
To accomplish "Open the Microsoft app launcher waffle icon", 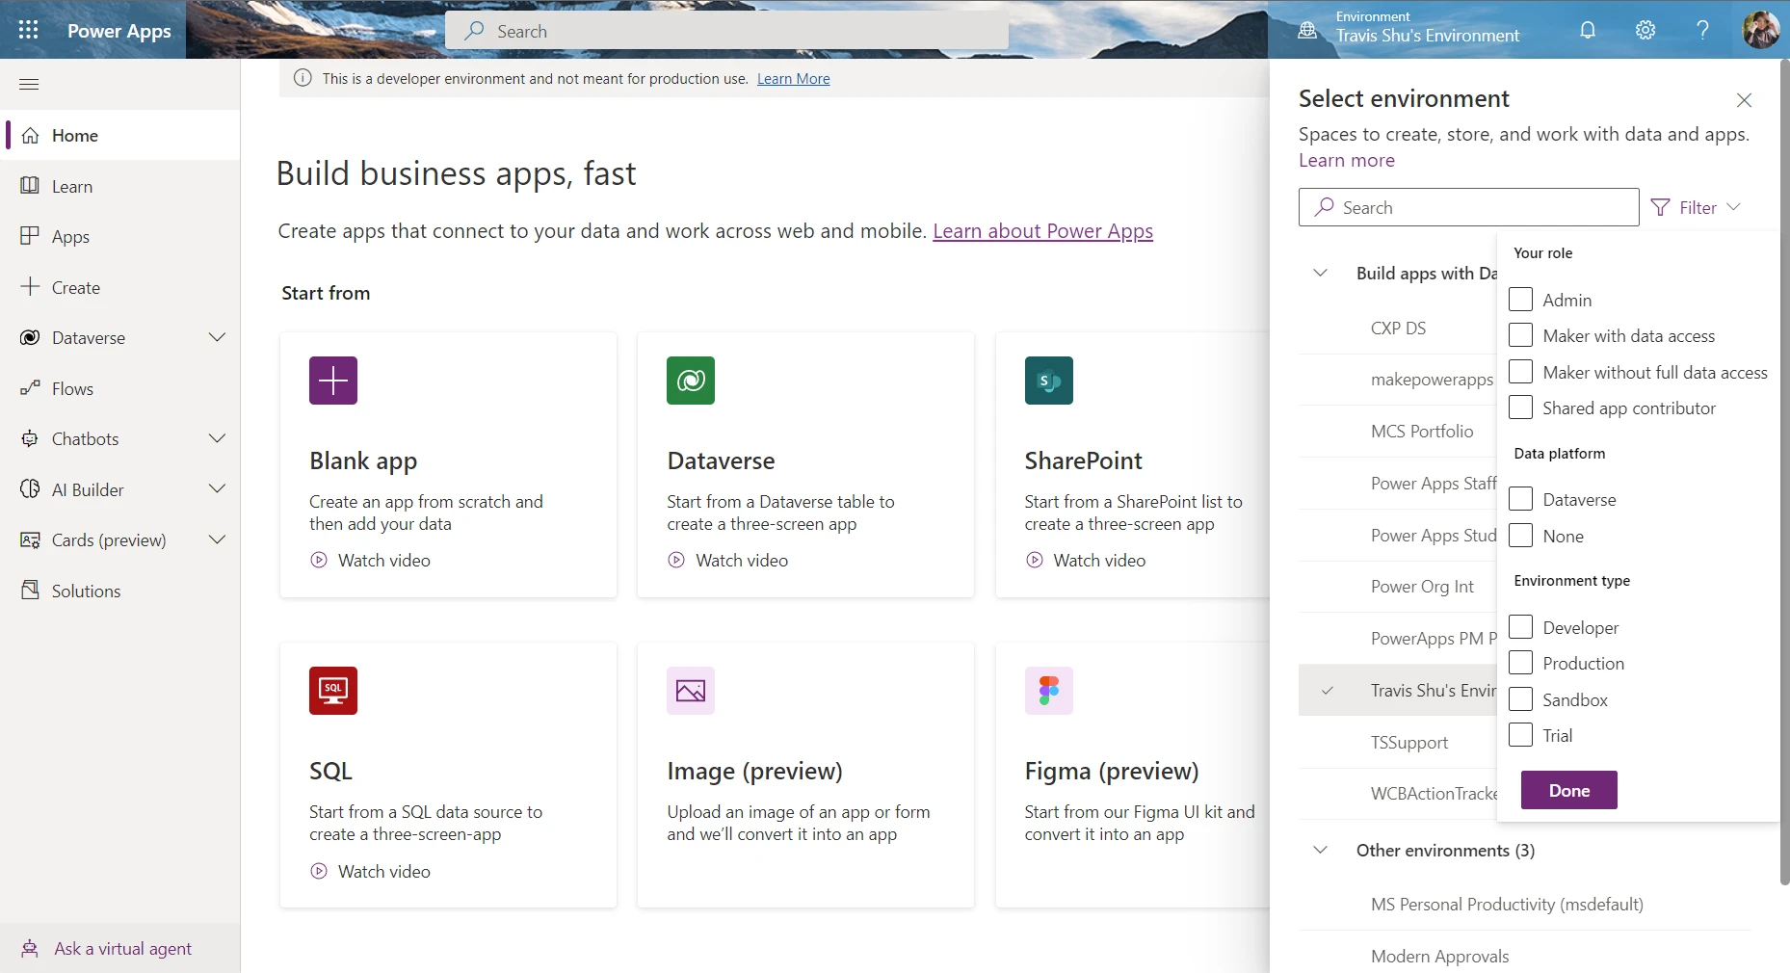I will pos(29,30).
